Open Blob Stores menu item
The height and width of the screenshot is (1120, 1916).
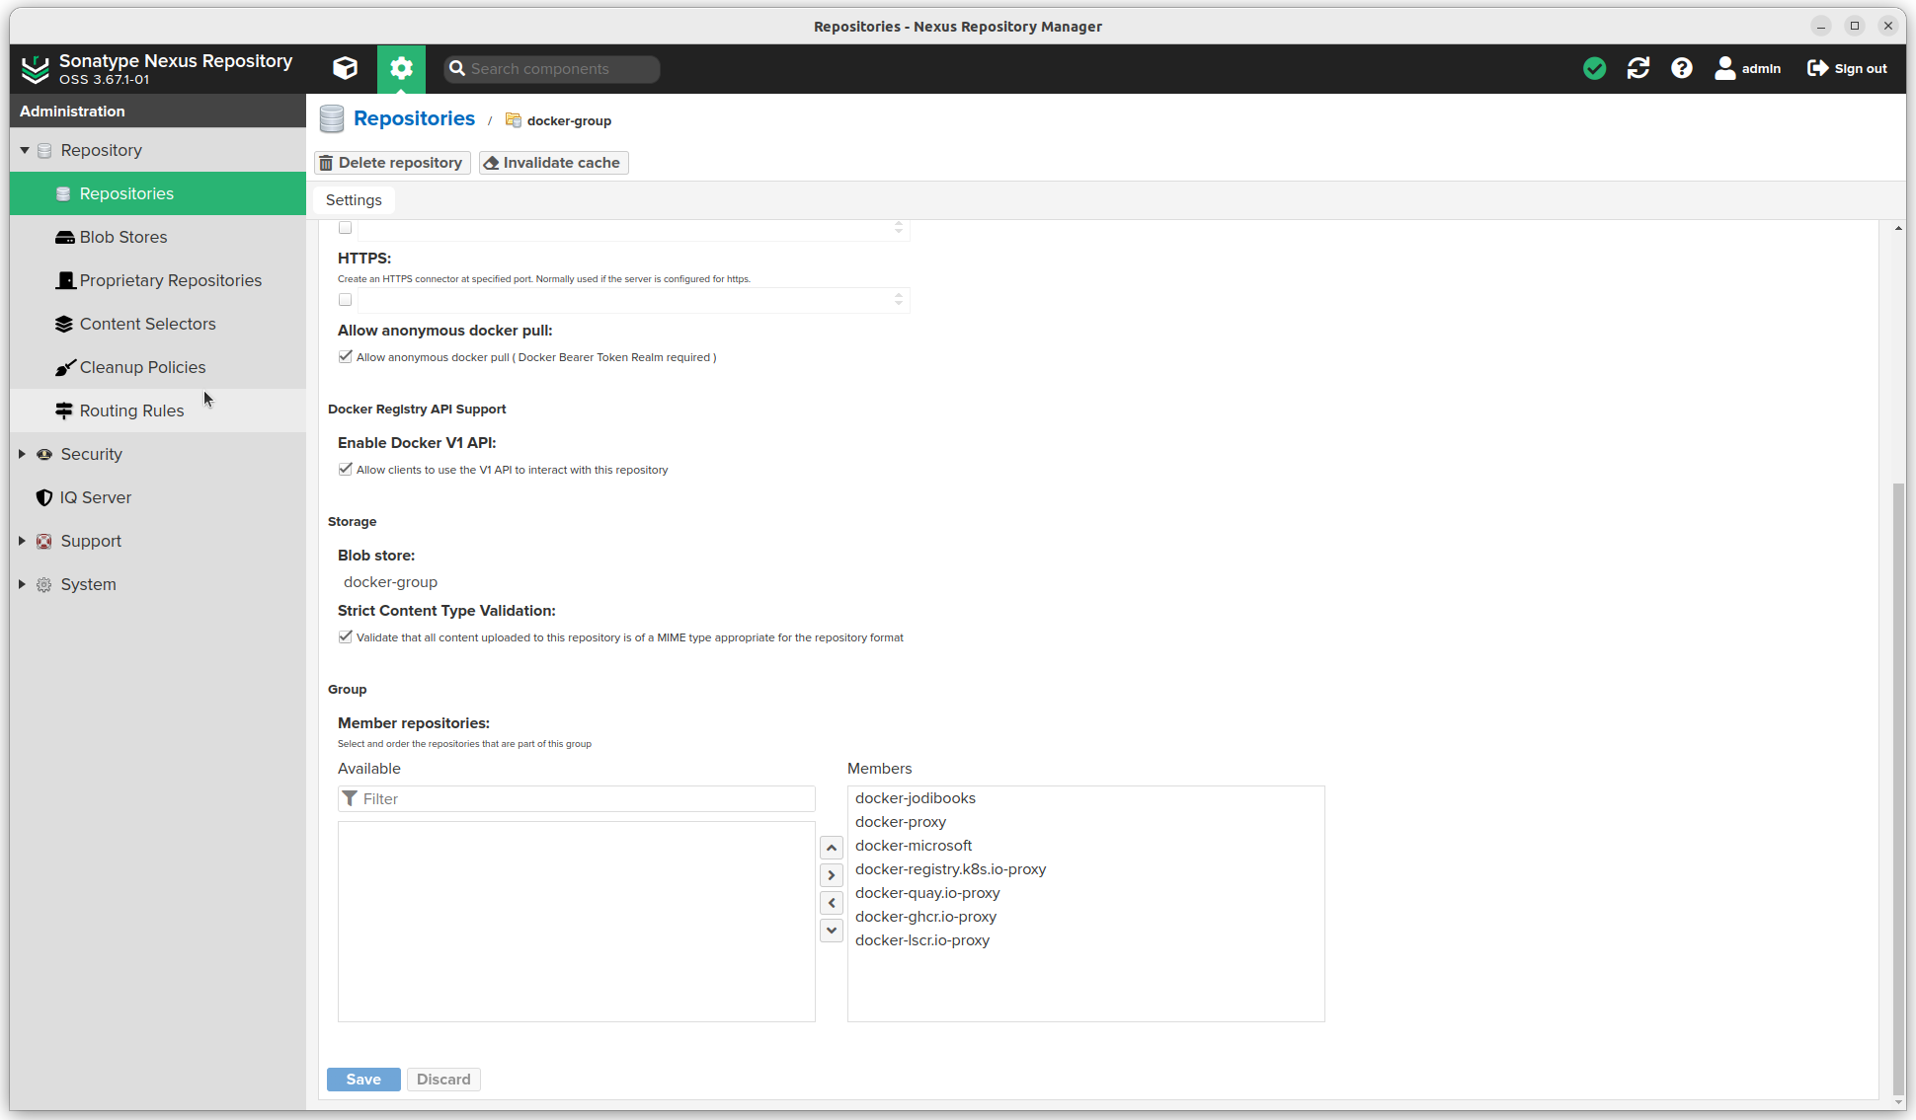point(158,237)
